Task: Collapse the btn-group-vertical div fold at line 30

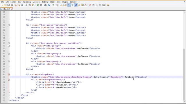Action: point(9,25)
